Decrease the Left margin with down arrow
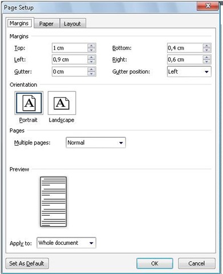This screenshot has width=223, height=274. pos(91,62)
